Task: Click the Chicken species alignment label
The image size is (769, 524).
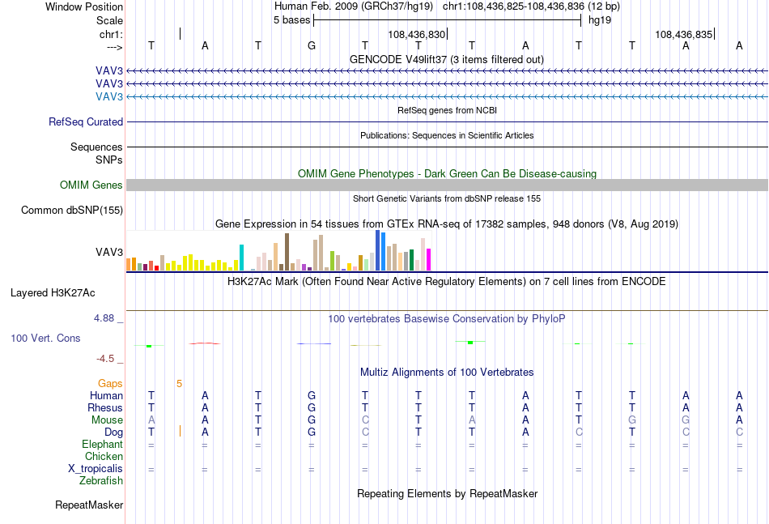Action: 104,456
